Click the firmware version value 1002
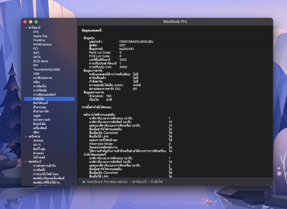Image resolution: width=287 pixels, height=209 pixels. click(x=123, y=60)
